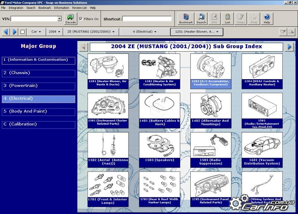Click the up triangle navigation icon
The height and width of the screenshot is (214, 298).
click(291, 32)
